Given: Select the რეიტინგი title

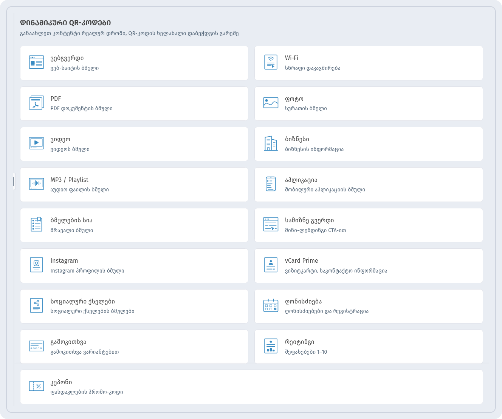Looking at the screenshot, I should point(300,342).
